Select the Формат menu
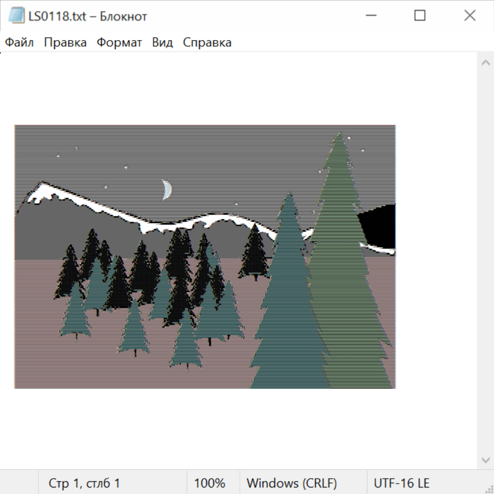 119,43
